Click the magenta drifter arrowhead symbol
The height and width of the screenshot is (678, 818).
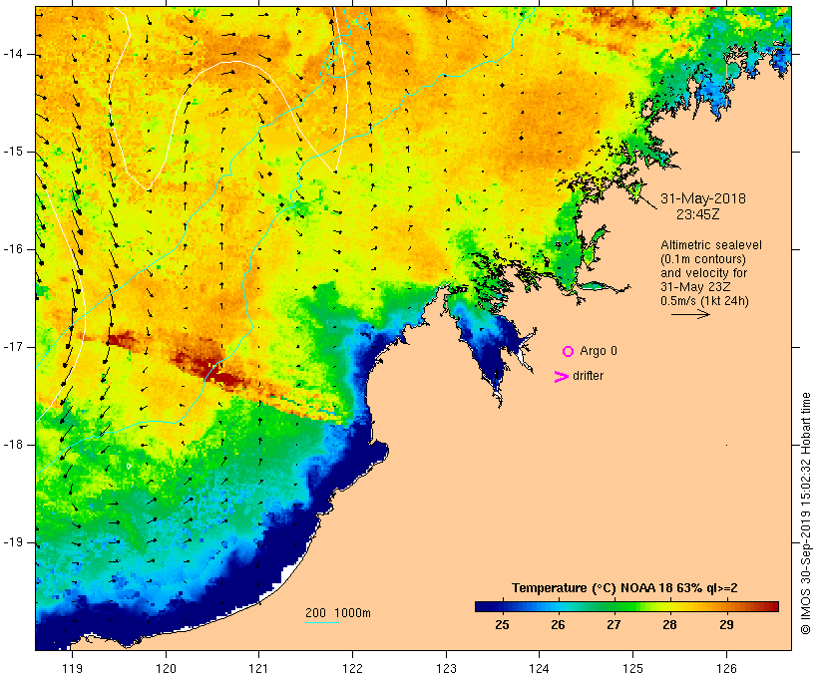point(562,377)
